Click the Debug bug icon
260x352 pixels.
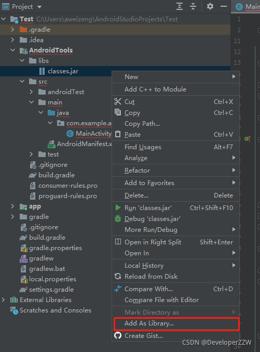pos(118,218)
